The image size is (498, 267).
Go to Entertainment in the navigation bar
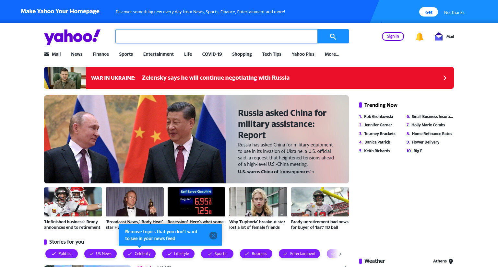click(x=159, y=54)
